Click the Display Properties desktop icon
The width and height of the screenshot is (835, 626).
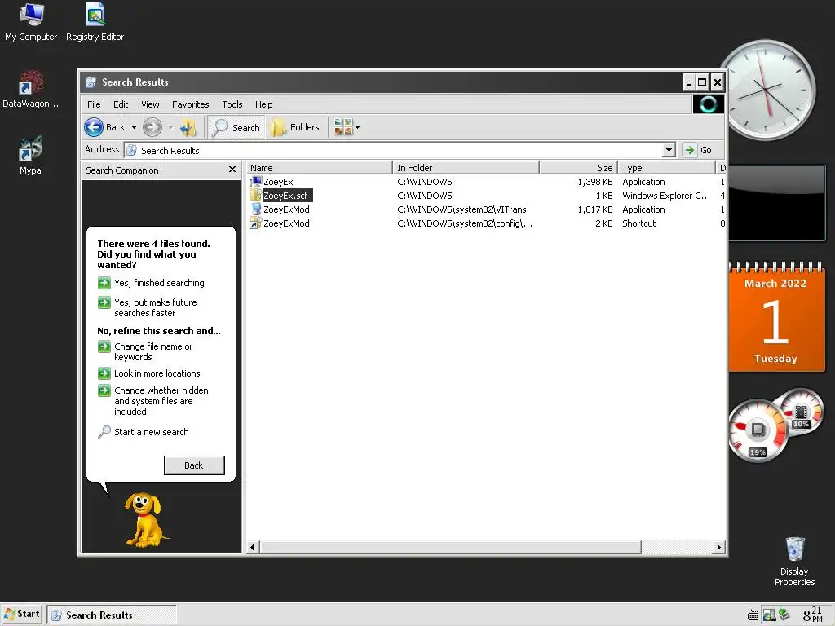pyautogui.click(x=794, y=561)
